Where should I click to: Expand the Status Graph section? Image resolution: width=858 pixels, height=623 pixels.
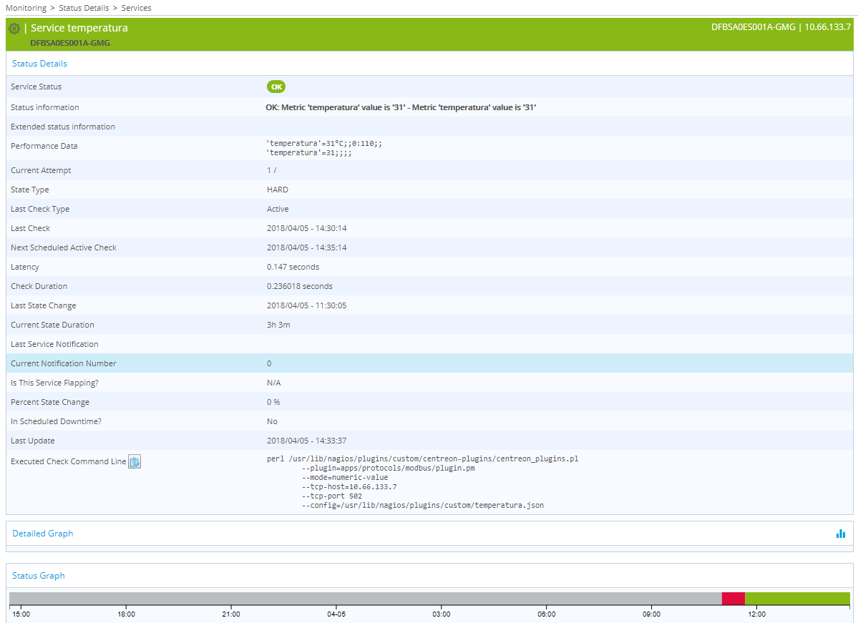point(39,575)
